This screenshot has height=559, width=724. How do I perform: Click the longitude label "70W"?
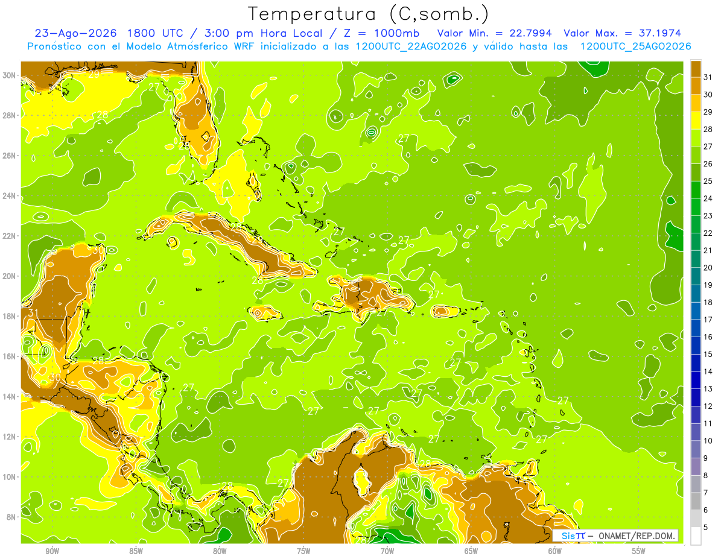(x=387, y=551)
